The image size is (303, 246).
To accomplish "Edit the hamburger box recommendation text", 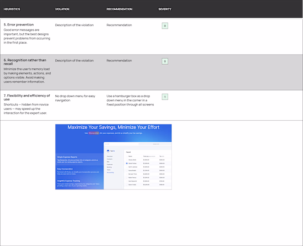I will [x=130, y=100].
